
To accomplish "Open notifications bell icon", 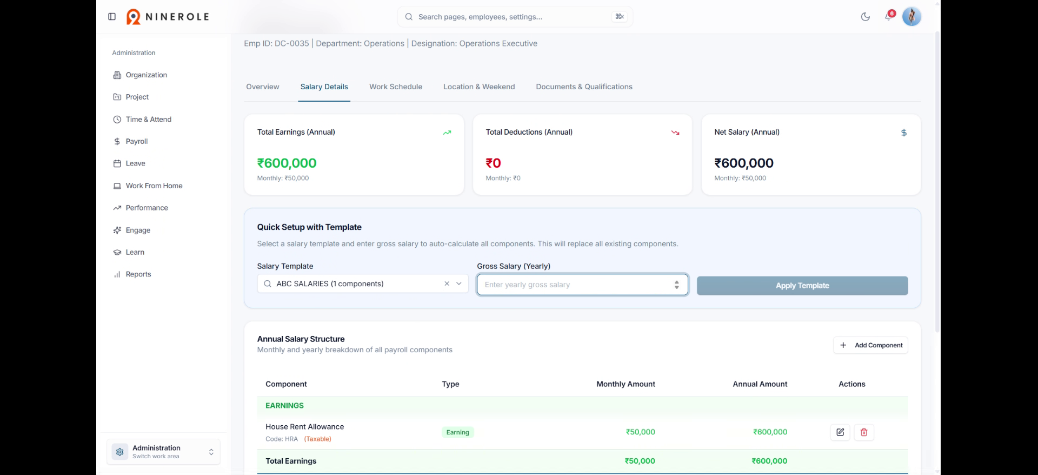I will click(888, 16).
